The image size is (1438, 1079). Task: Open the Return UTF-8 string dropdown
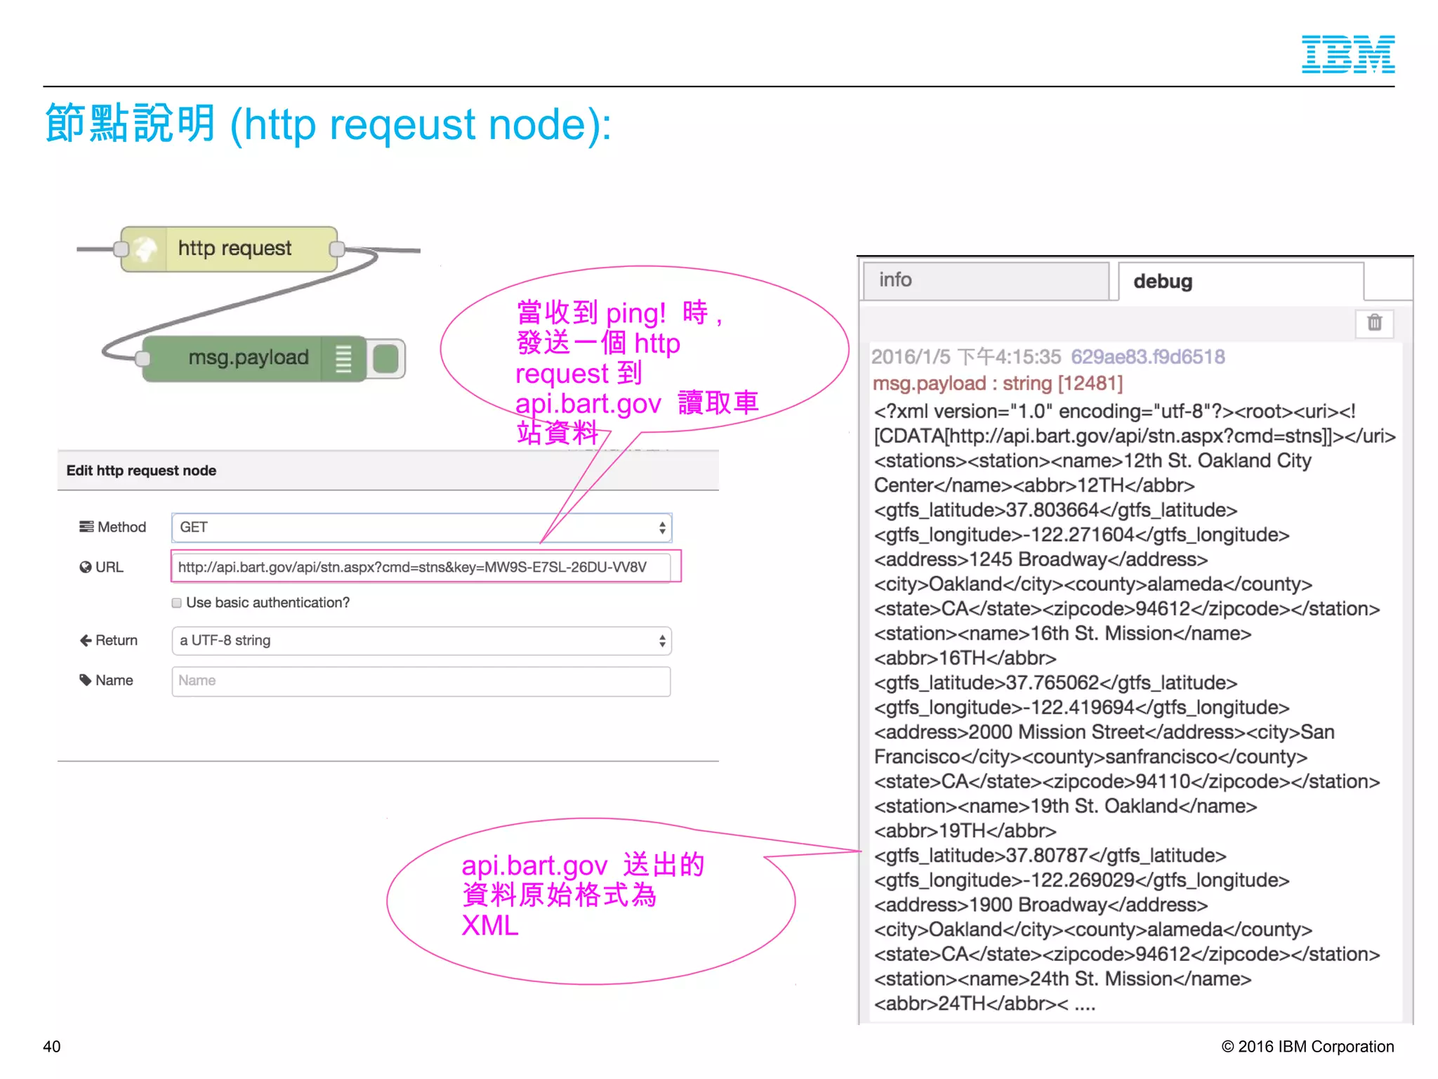pos(421,641)
